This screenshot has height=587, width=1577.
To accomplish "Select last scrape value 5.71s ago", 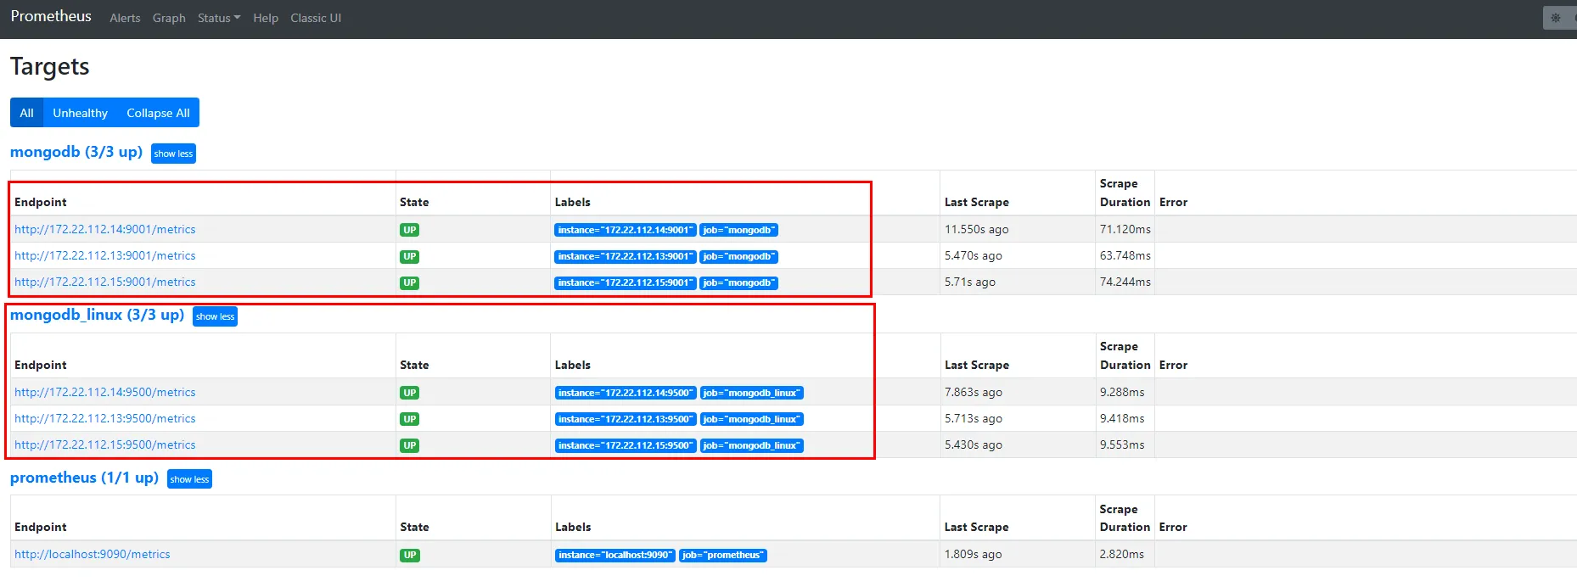I will point(970,282).
